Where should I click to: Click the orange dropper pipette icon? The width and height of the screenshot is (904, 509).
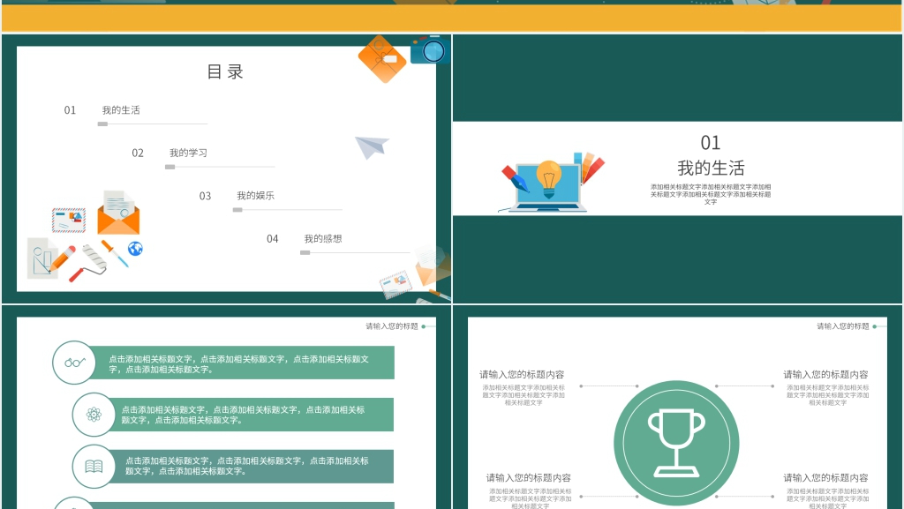coord(115,253)
